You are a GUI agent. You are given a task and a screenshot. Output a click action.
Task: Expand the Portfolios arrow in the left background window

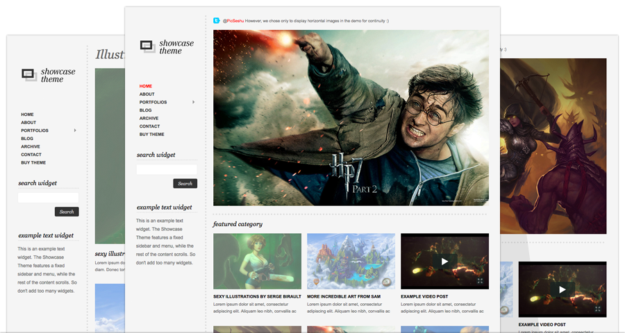[75, 130]
